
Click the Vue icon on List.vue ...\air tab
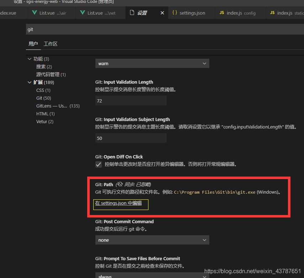(x=34, y=13)
